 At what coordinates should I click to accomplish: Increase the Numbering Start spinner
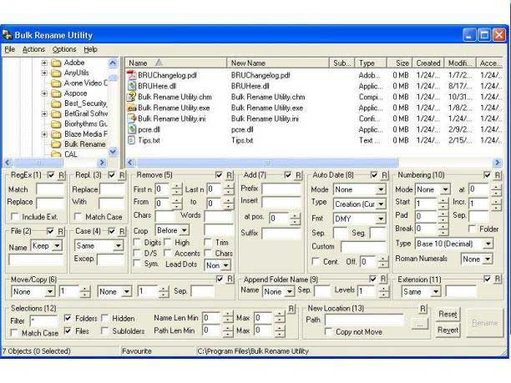click(443, 200)
